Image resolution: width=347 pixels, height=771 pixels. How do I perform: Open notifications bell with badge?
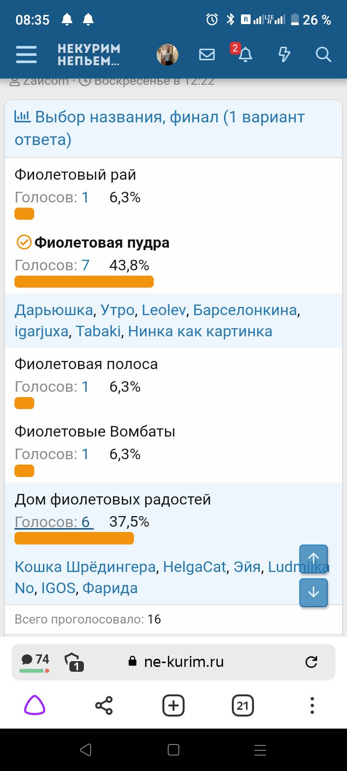click(x=245, y=54)
